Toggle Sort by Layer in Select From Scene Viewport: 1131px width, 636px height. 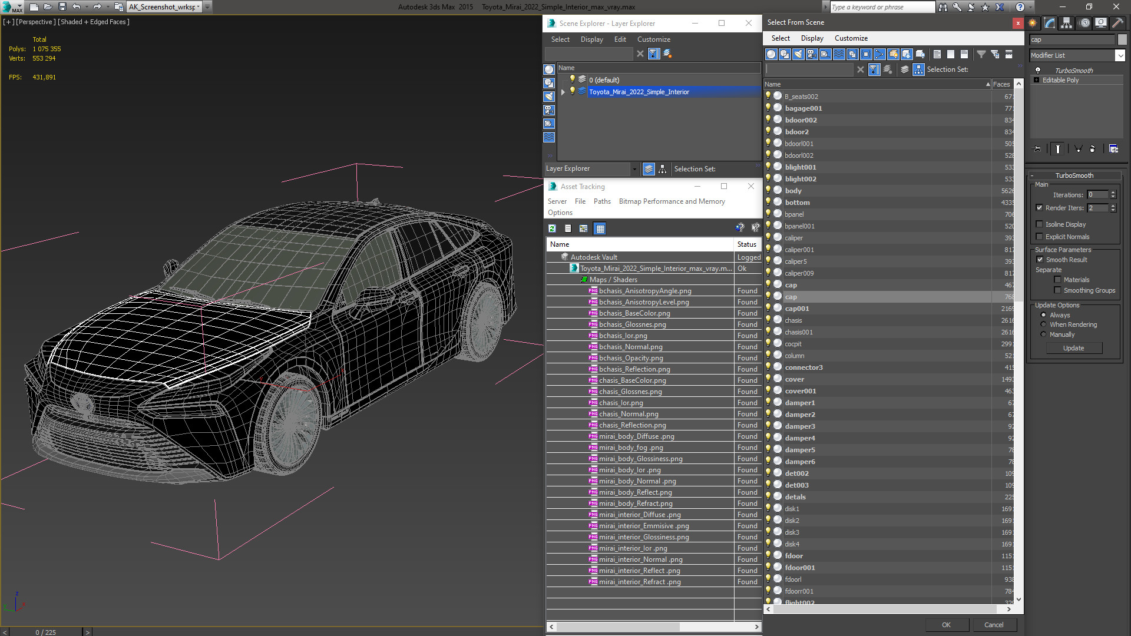905,69
